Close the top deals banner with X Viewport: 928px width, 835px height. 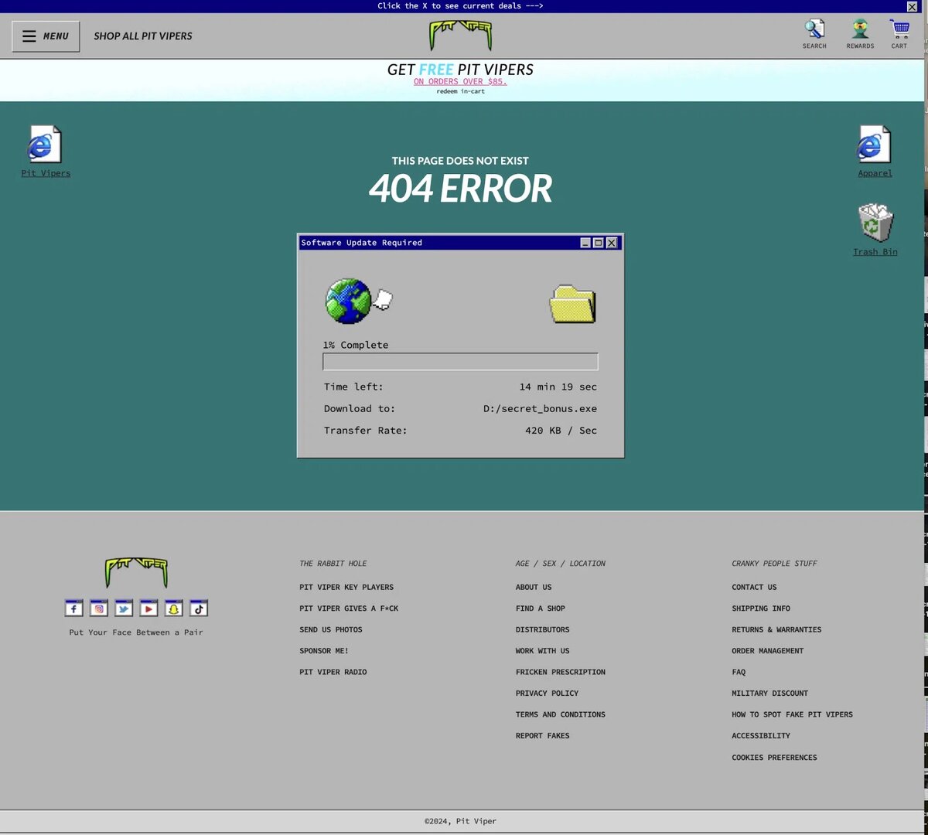(x=912, y=6)
